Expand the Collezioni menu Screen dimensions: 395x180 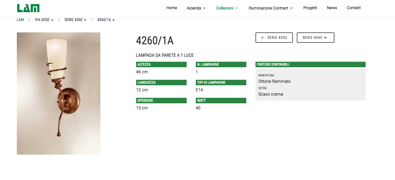click(227, 8)
